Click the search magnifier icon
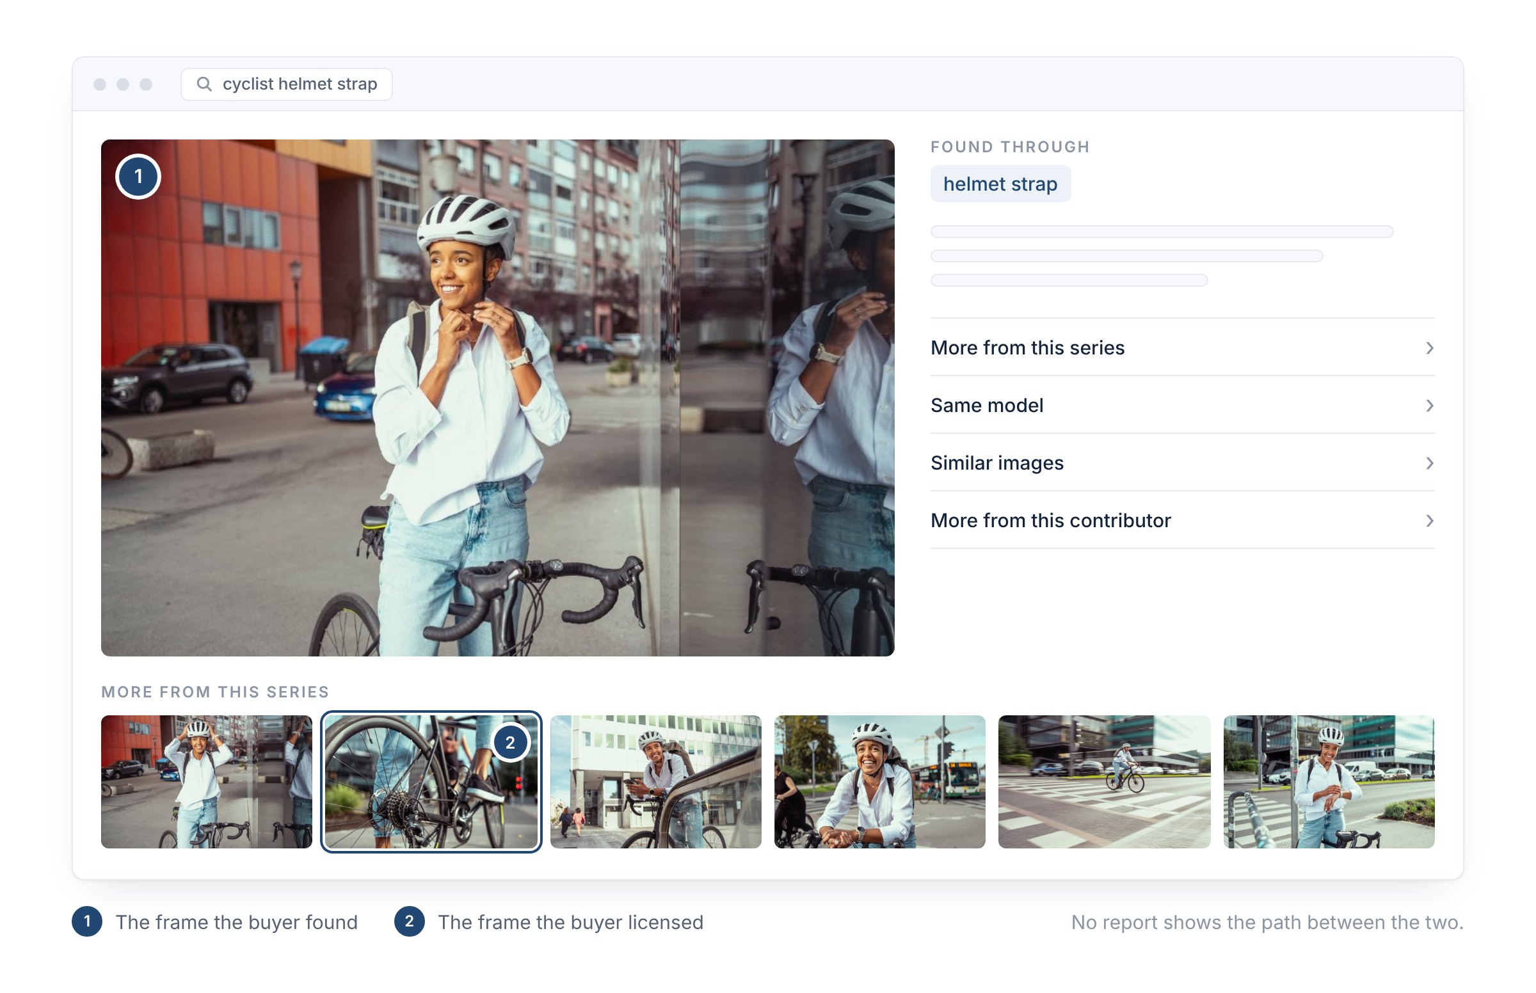Screen dimensions: 1536x993 tap(204, 84)
